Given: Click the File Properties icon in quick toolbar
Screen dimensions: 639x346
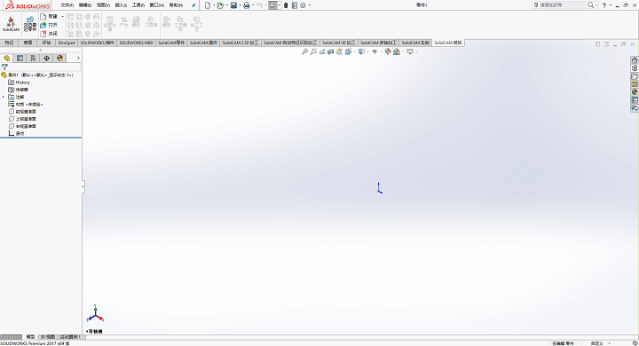Looking at the screenshot, I should pyautogui.click(x=295, y=5).
